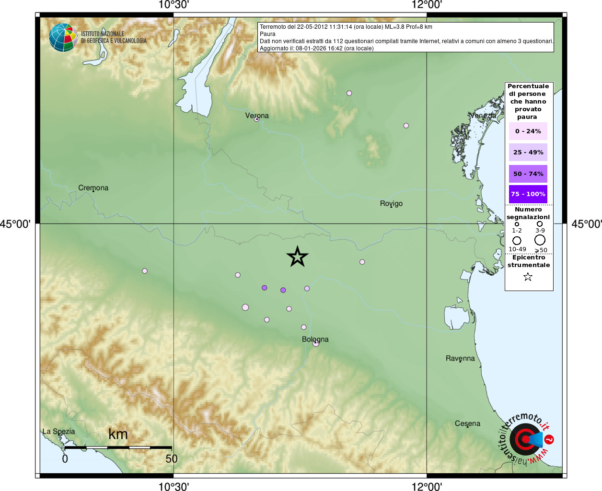602x491 pixels.
Task: Click the Ravenna city label
Action: point(460,358)
